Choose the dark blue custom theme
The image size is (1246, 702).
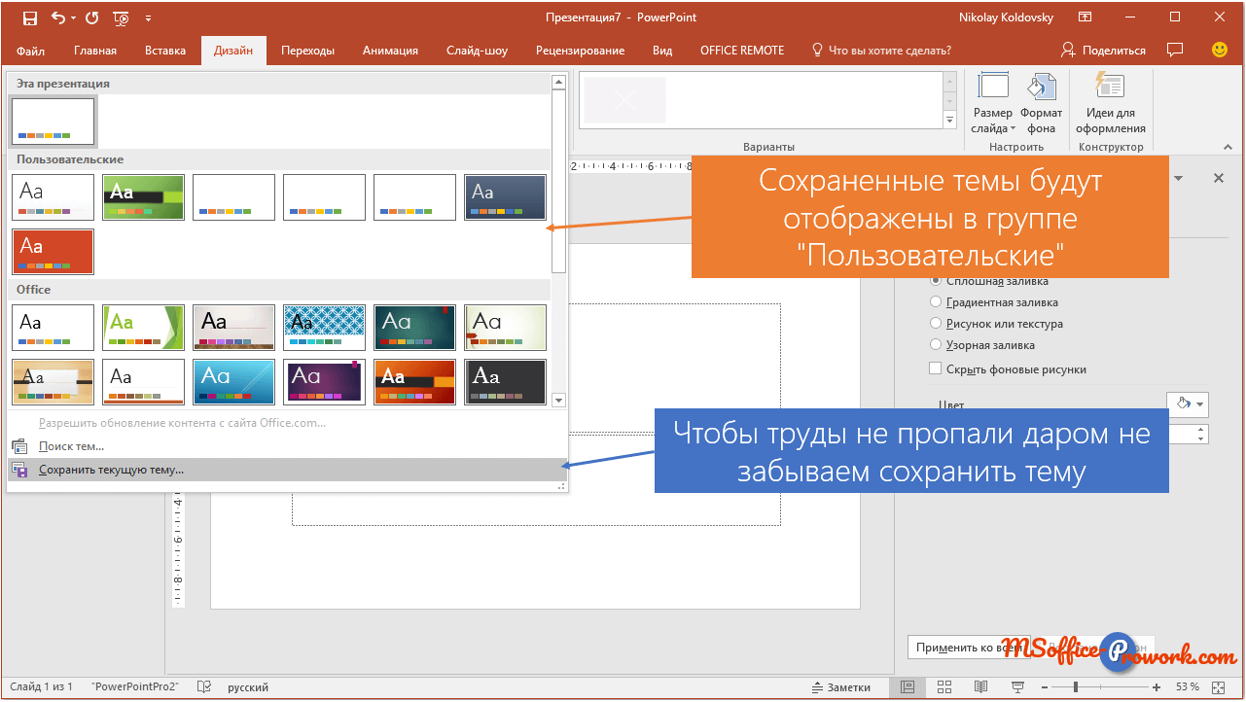(506, 197)
